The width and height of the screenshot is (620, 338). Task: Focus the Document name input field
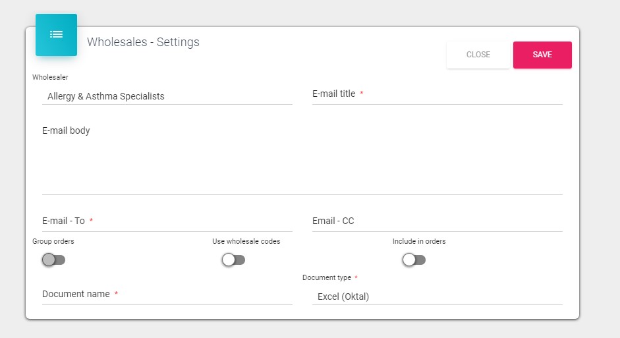(x=167, y=295)
